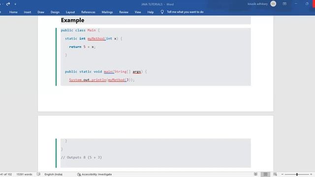Screen dimensions: 315x177
Task: Open Ribbon Display Options icon
Action: [x=284, y=4]
